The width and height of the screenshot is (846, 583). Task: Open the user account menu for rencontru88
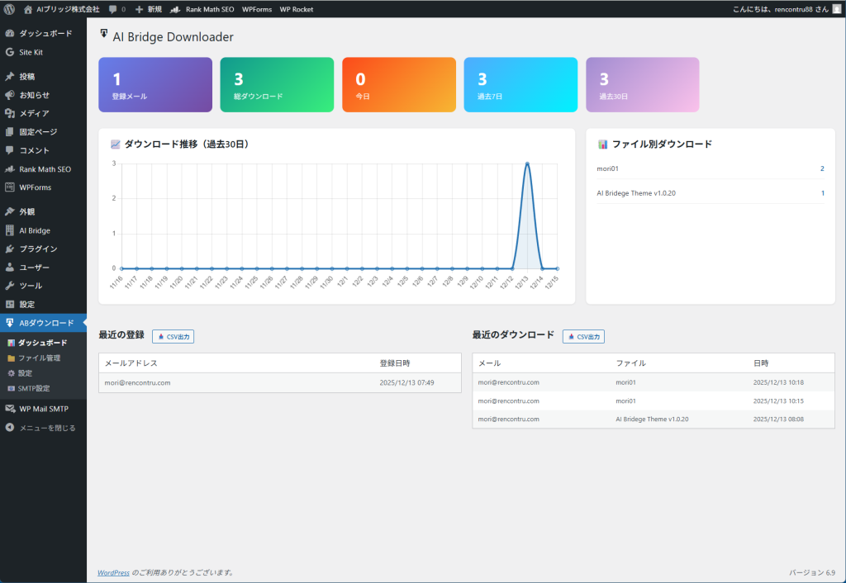pyautogui.click(x=786, y=9)
